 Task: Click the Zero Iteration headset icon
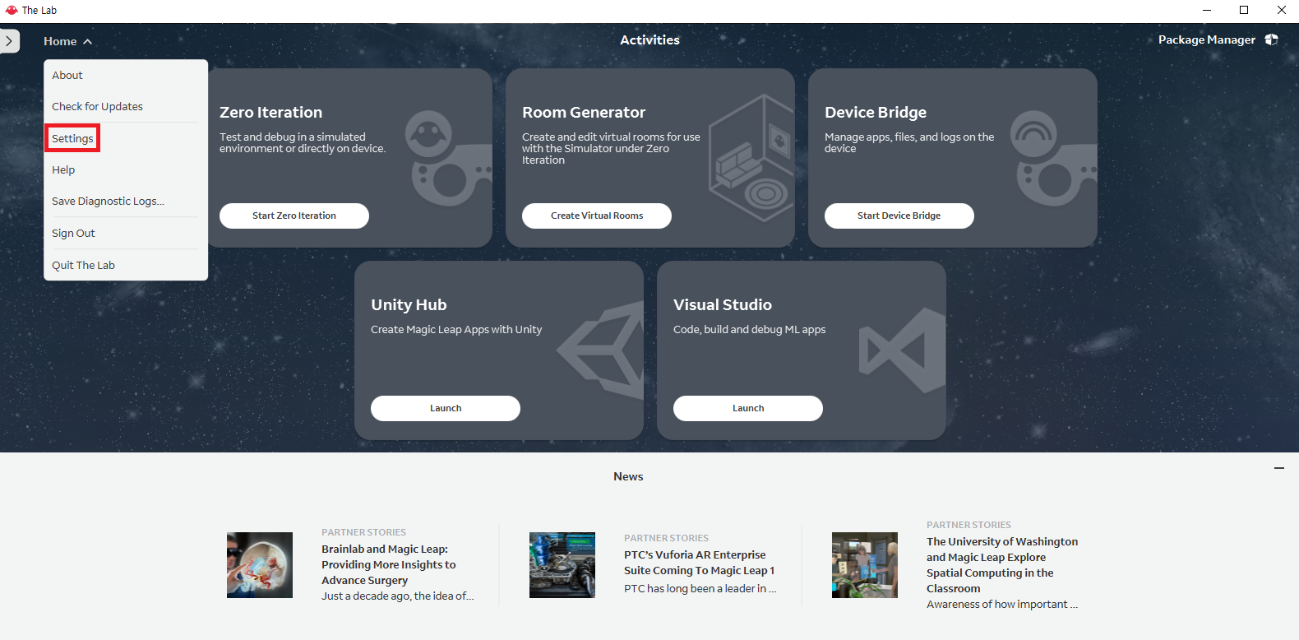click(448, 158)
